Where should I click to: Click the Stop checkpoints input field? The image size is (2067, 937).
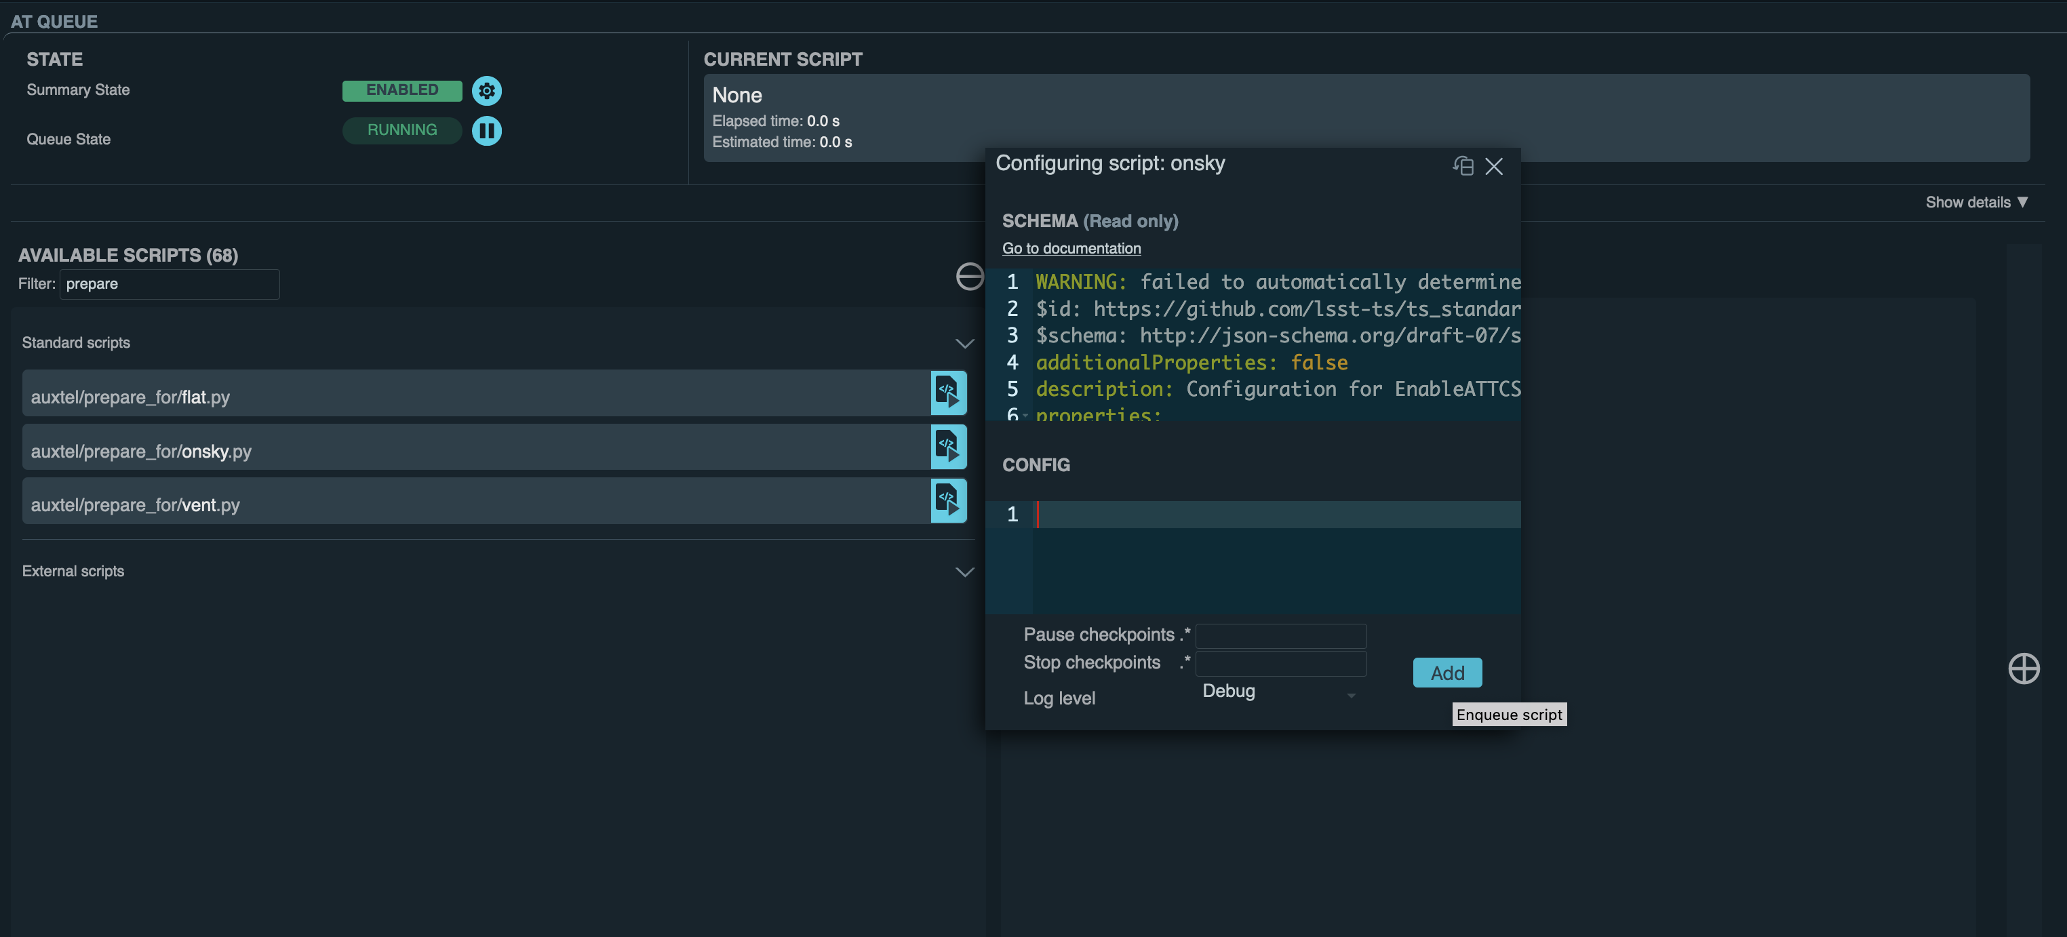[1280, 664]
